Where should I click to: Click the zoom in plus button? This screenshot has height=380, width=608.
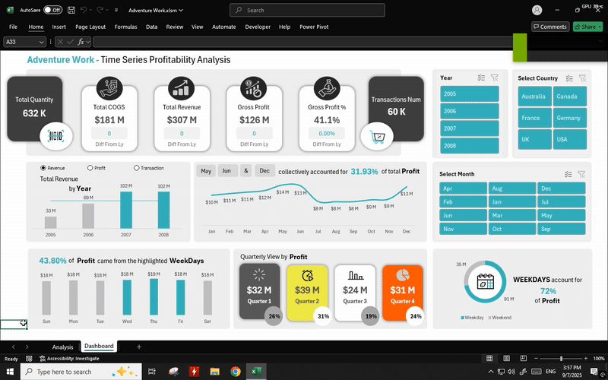tap(585, 359)
